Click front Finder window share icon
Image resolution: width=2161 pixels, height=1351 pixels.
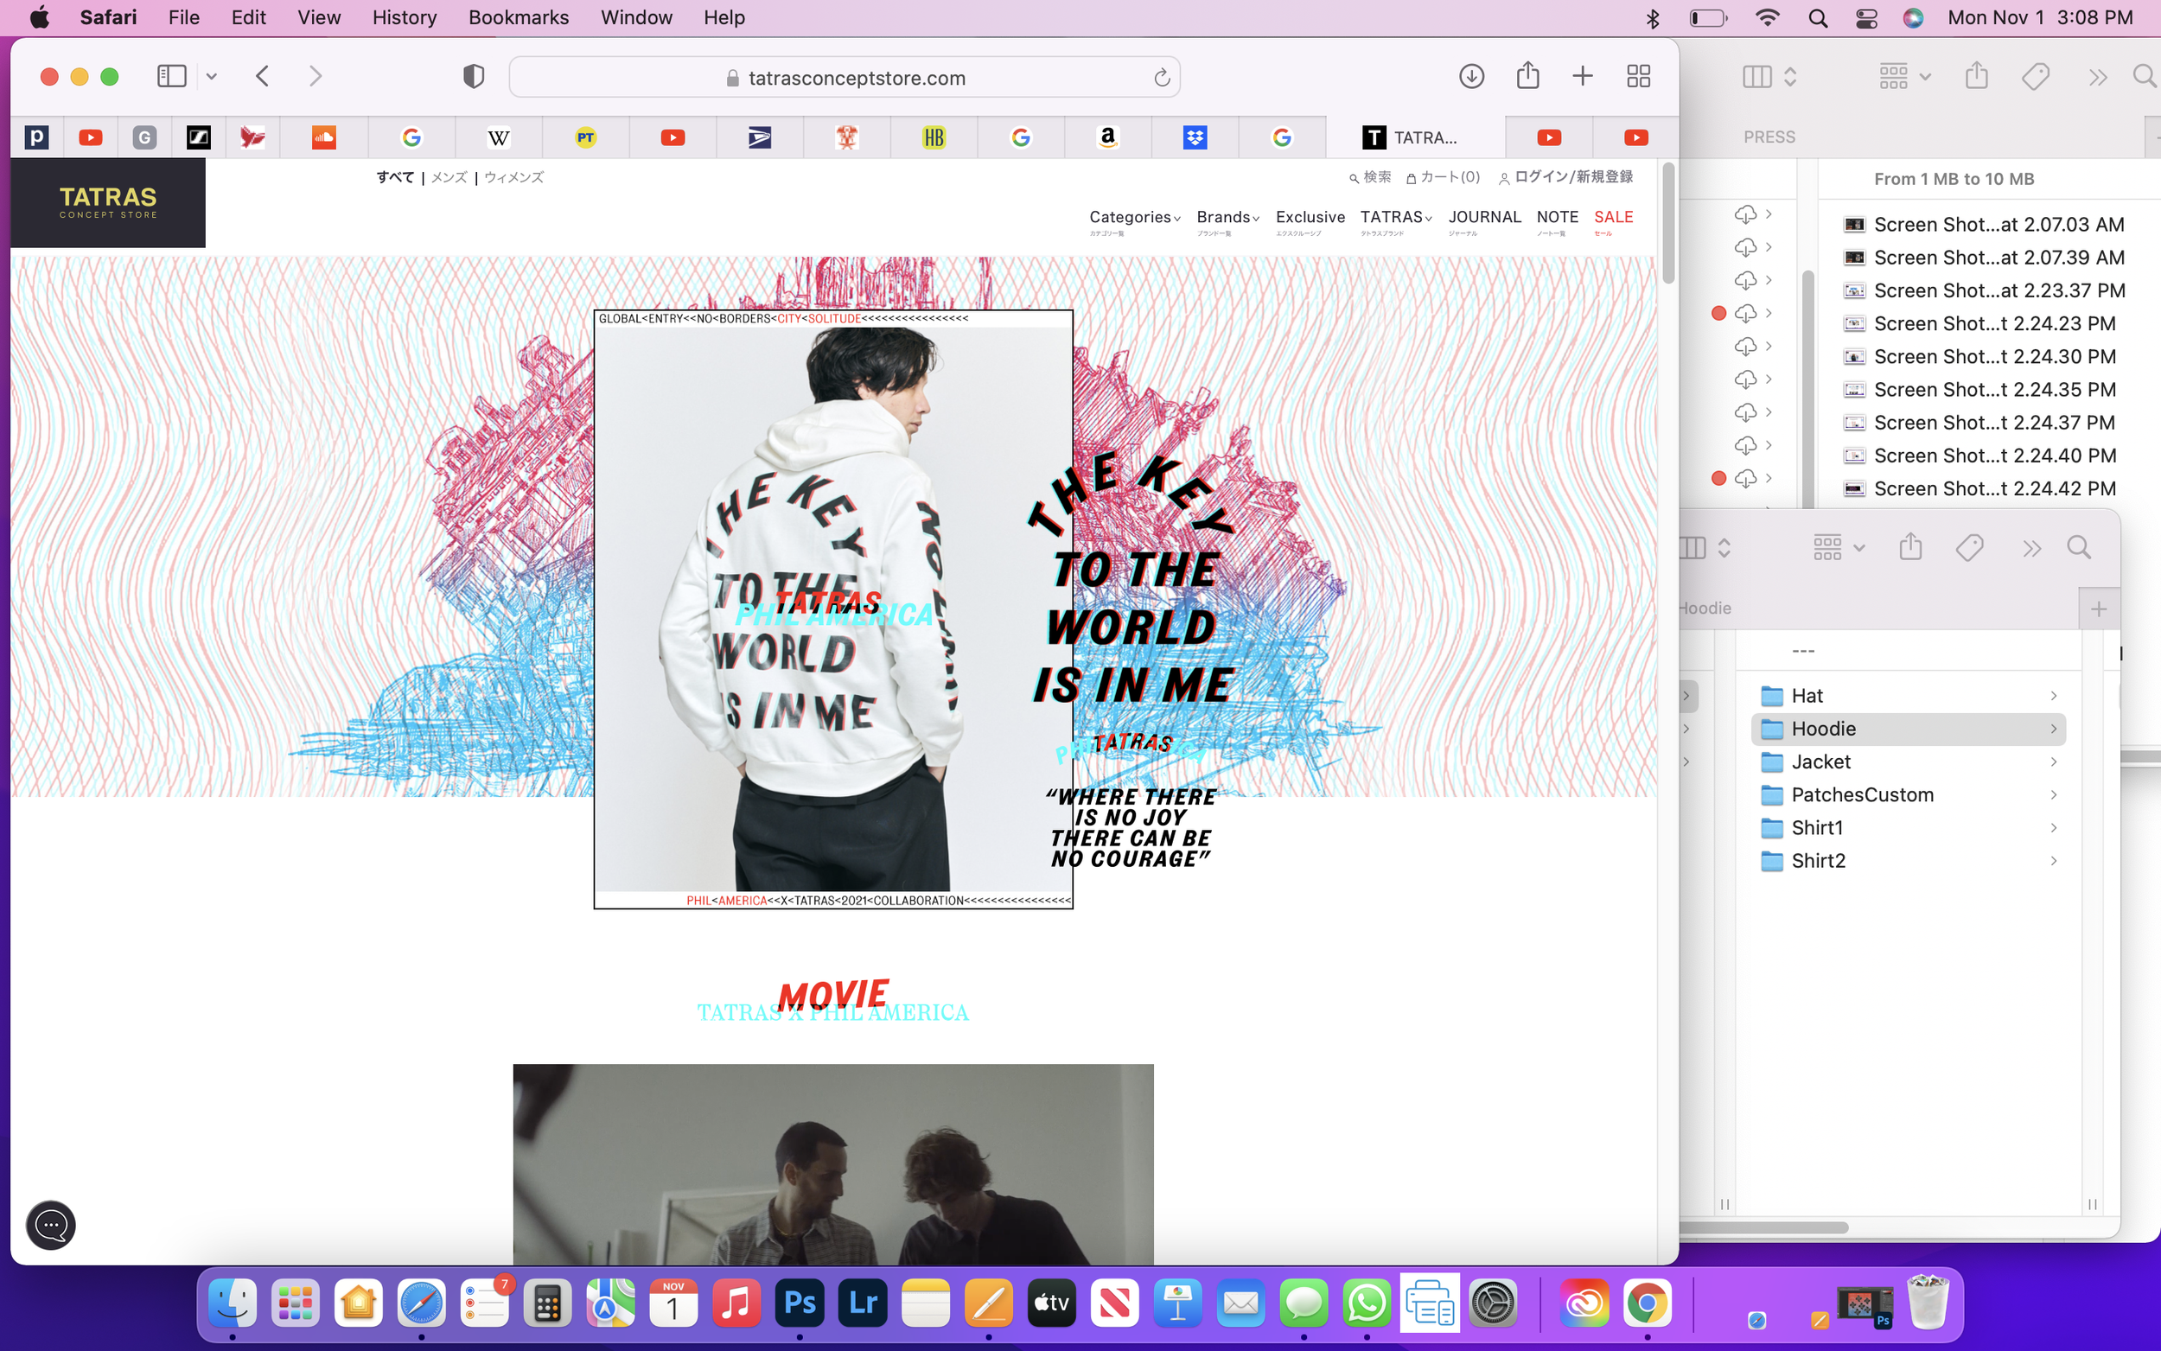[x=1910, y=546]
